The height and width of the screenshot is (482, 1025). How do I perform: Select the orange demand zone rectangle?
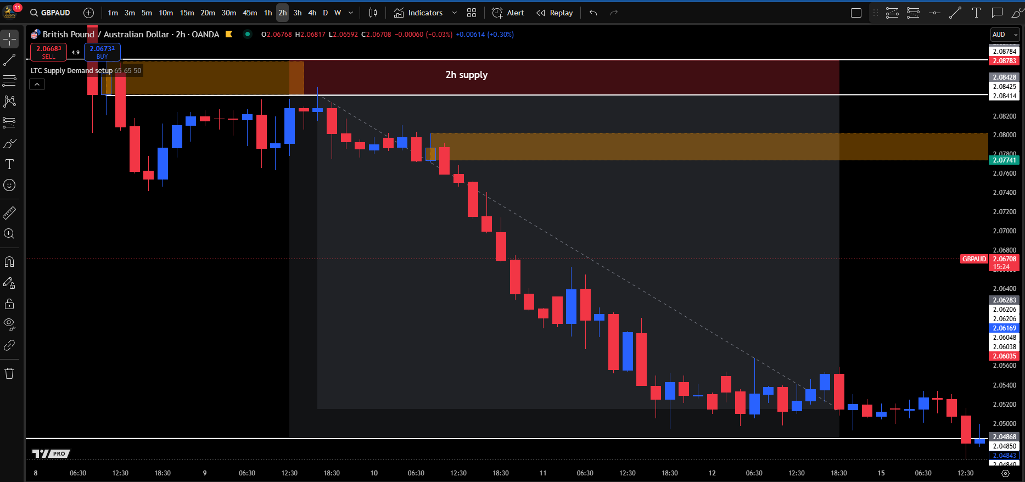tap(708, 147)
